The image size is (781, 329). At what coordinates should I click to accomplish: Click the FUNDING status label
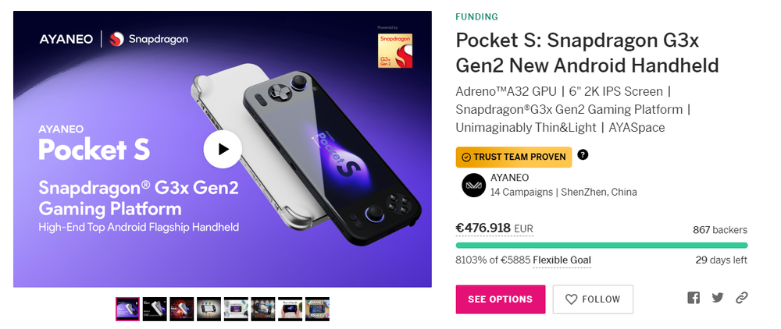(476, 17)
